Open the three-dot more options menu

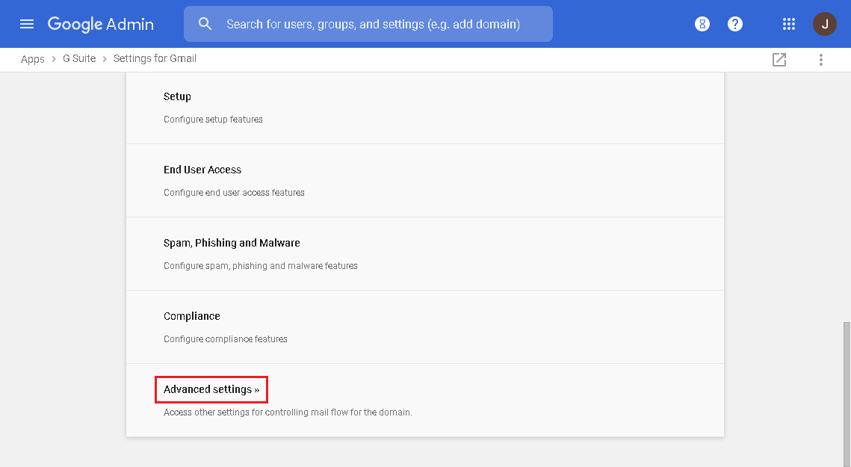821,60
